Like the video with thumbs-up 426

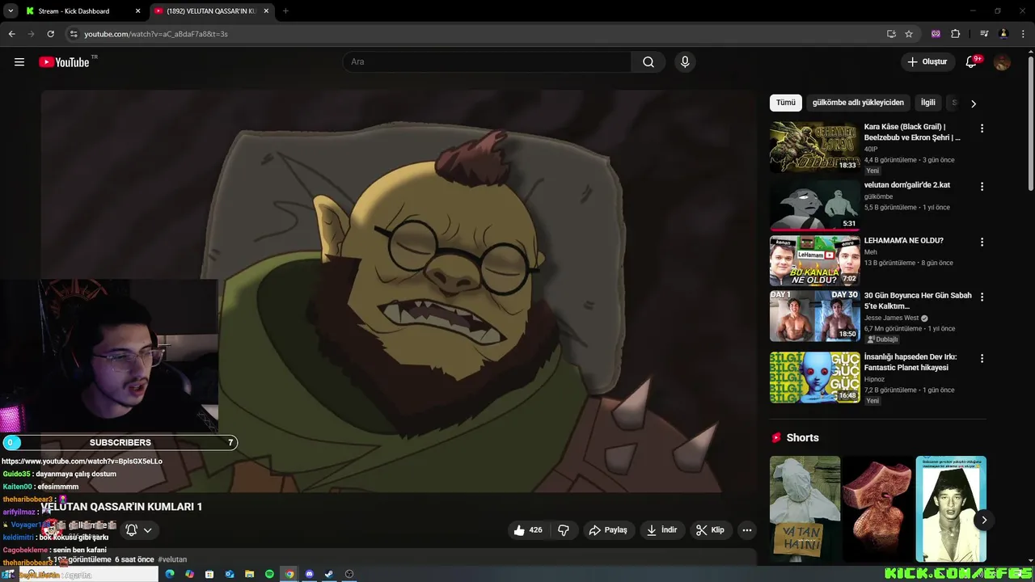pos(528,530)
